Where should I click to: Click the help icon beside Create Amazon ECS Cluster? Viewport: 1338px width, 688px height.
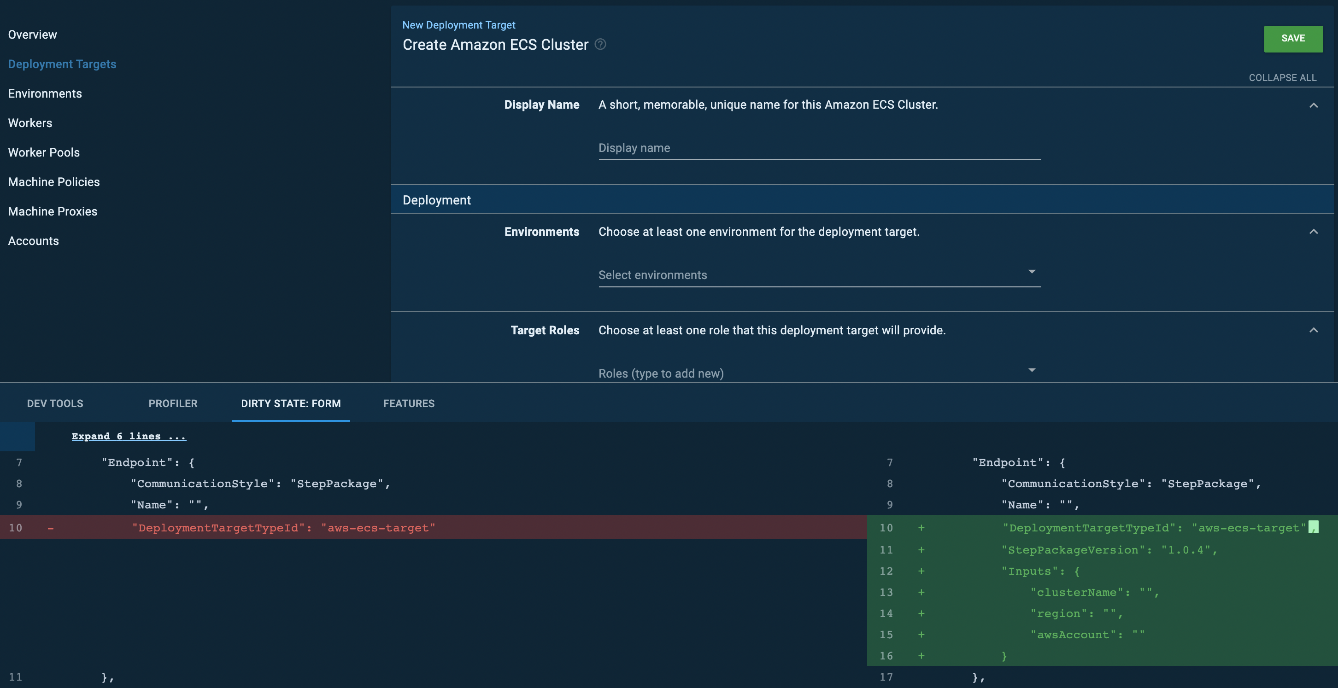point(600,45)
